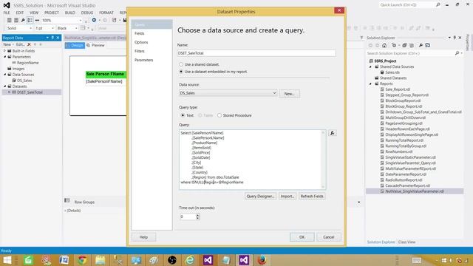Click the Help button
473x266 pixels.
pos(143,237)
